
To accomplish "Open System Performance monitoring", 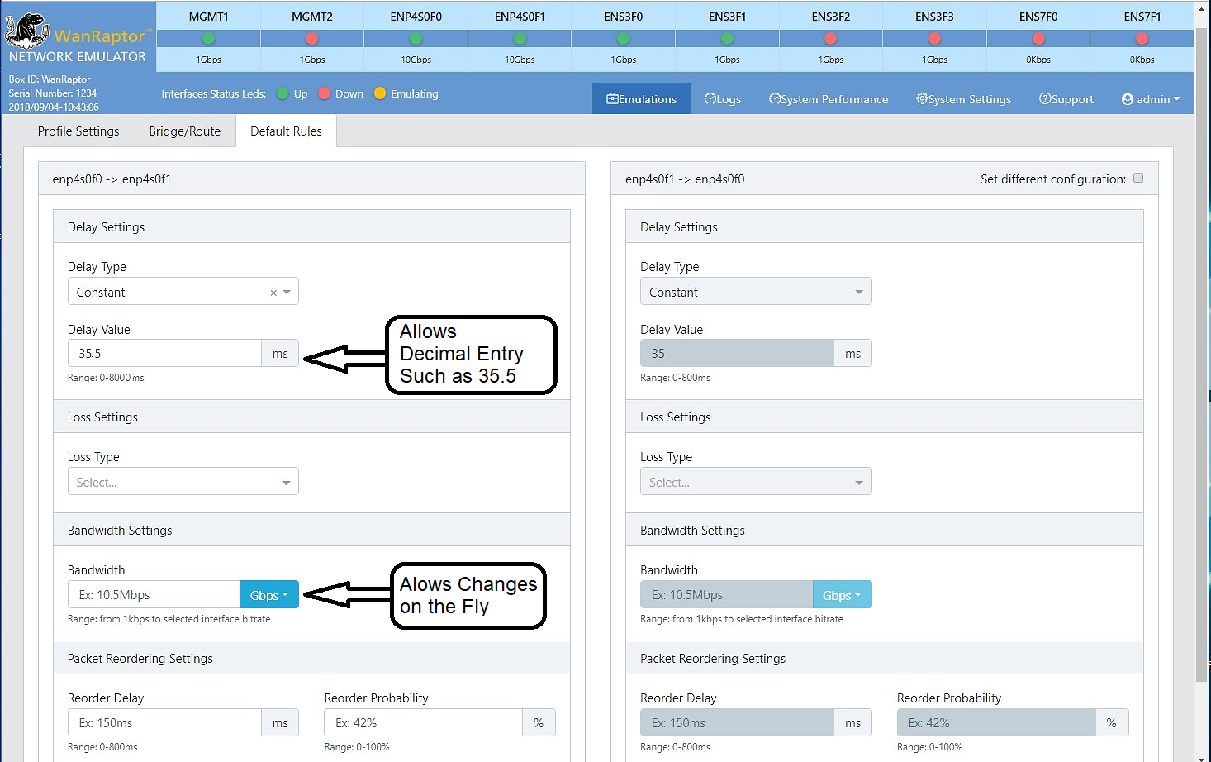I will (x=828, y=98).
